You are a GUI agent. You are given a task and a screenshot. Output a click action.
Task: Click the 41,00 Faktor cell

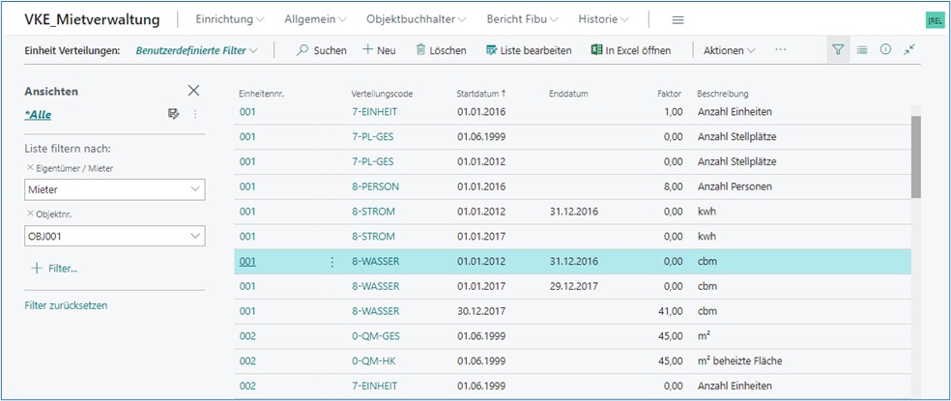click(671, 311)
